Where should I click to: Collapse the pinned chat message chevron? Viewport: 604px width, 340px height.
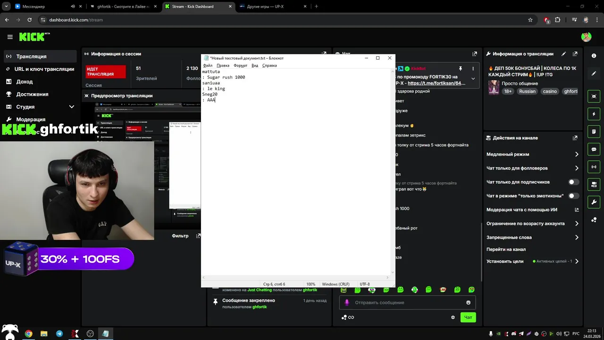(473, 79)
